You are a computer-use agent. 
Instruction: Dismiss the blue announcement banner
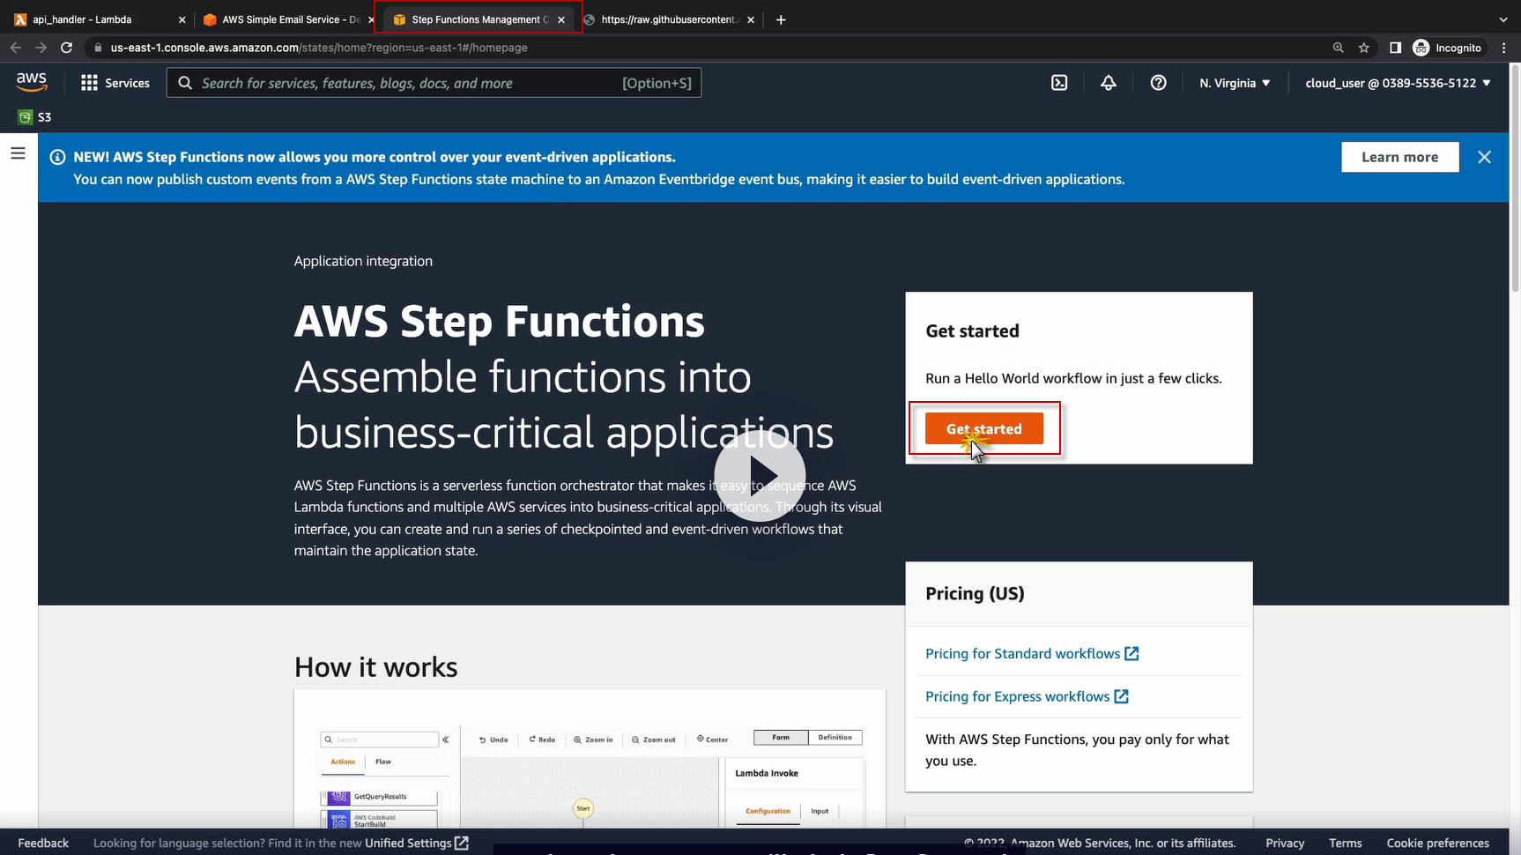[x=1485, y=157]
